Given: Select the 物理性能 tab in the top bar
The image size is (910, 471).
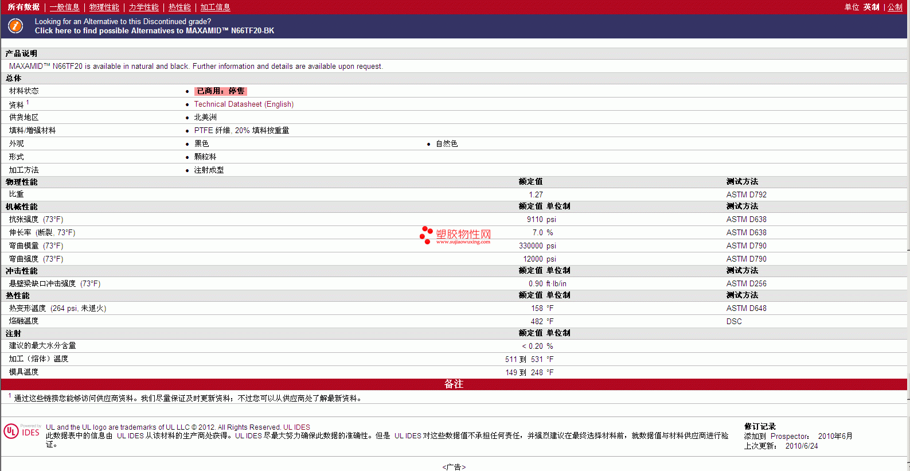Looking at the screenshot, I should click(104, 7).
